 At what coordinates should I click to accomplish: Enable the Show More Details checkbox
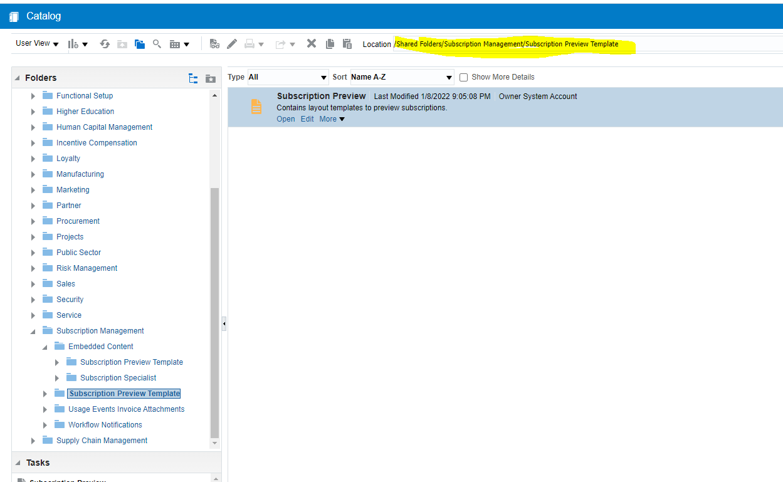(463, 76)
